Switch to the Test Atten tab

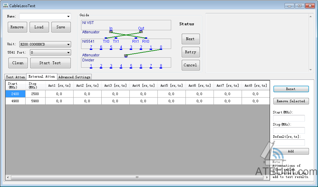[x=16, y=77]
